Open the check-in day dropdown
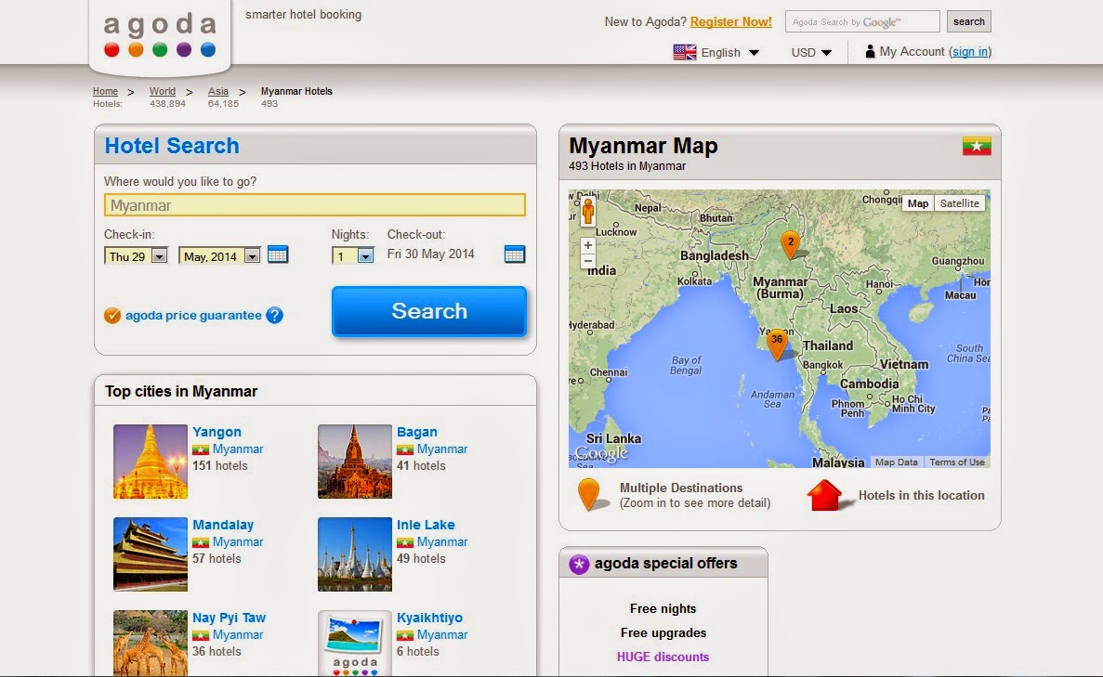The height and width of the screenshot is (677, 1103). (x=136, y=256)
